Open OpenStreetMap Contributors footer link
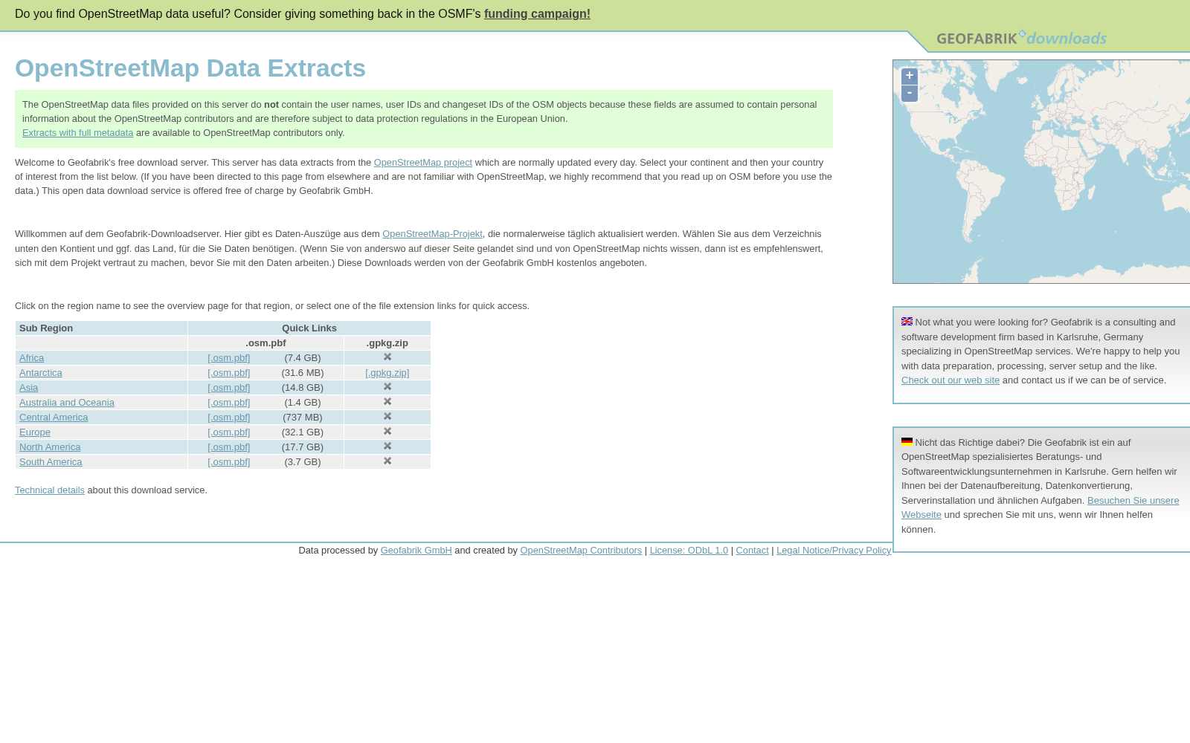The height and width of the screenshot is (743, 1190). click(x=581, y=551)
